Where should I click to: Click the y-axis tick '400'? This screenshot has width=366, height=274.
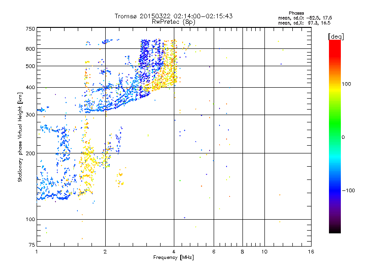click(30, 88)
